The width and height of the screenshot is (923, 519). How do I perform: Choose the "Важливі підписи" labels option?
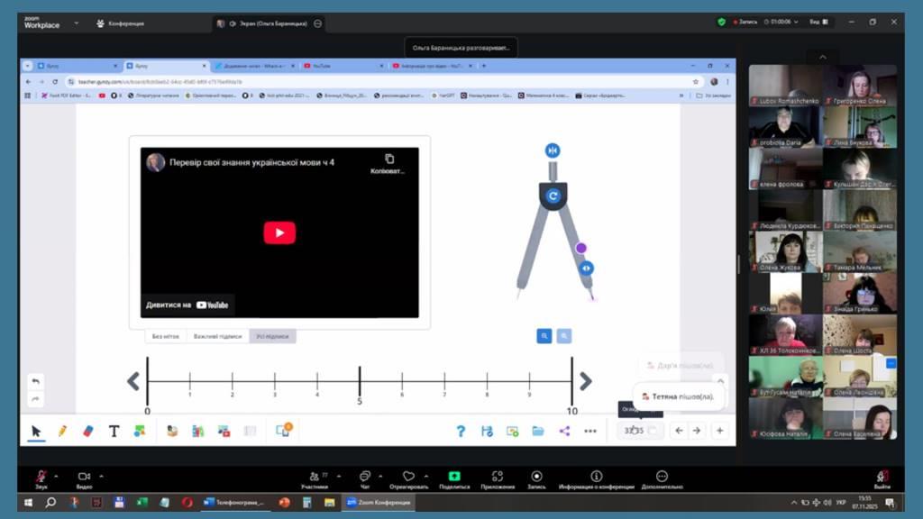pyautogui.click(x=217, y=336)
